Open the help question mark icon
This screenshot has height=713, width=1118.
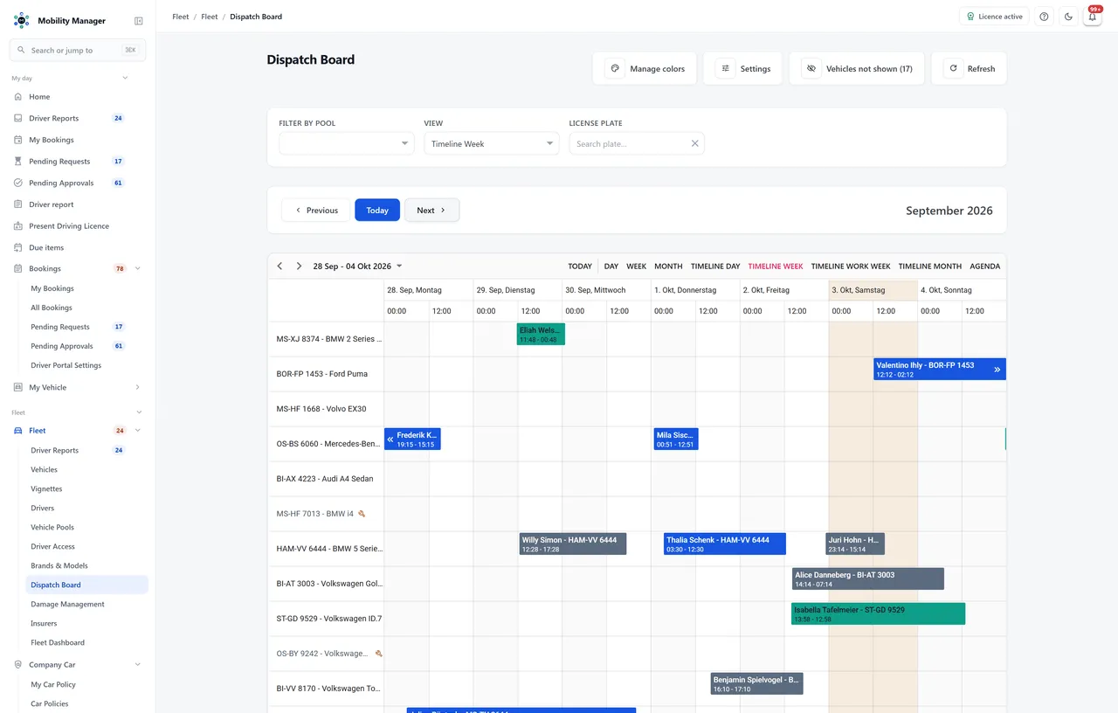[1044, 17]
